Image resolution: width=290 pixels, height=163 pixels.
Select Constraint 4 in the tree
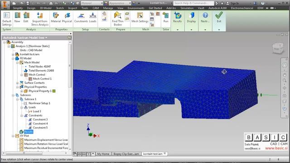click(x=40, y=124)
